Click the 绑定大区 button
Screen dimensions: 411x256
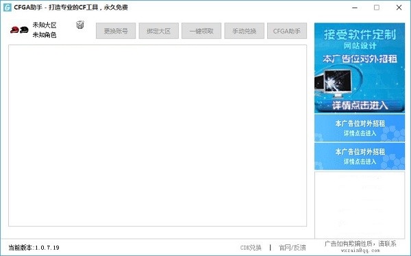(159, 31)
